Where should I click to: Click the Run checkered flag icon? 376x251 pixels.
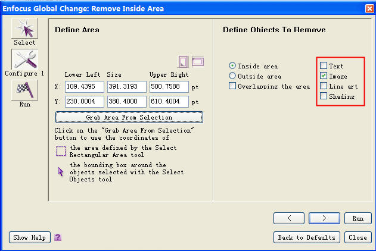[24, 90]
